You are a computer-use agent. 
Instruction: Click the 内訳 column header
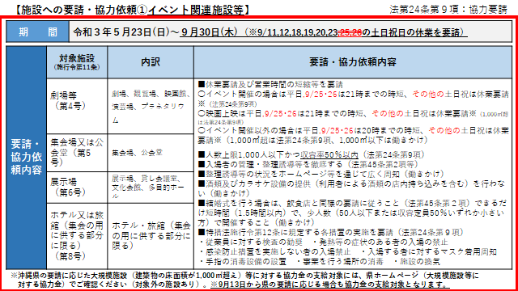click(x=151, y=62)
